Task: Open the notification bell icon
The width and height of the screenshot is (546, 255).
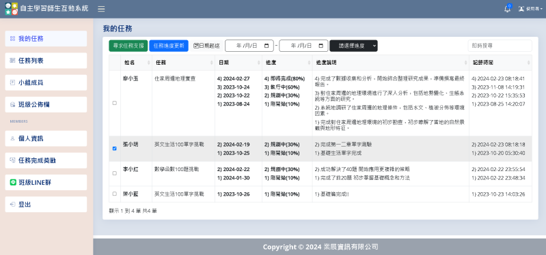Action: coord(507,9)
